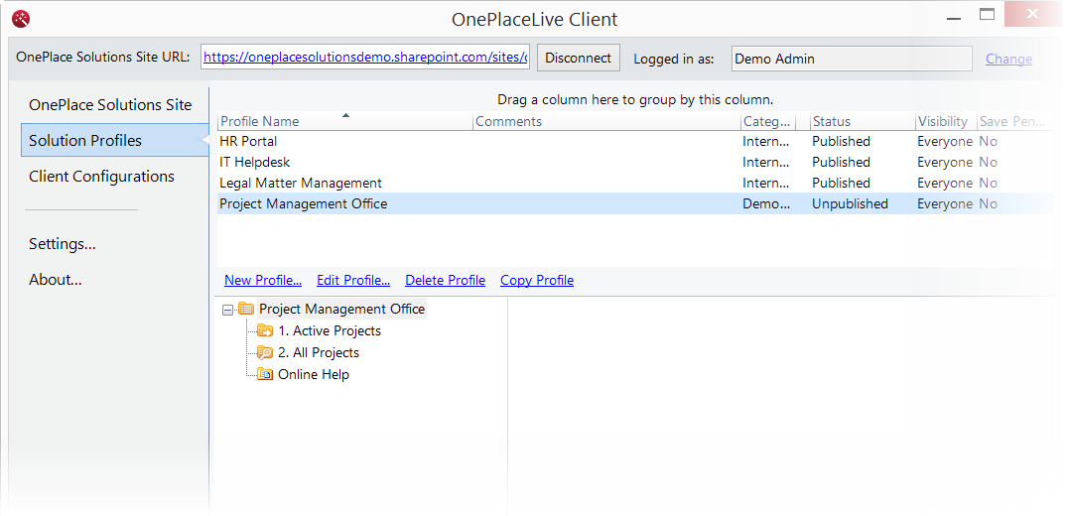
Task: Open Settings... from the sidebar
Action: point(63,244)
